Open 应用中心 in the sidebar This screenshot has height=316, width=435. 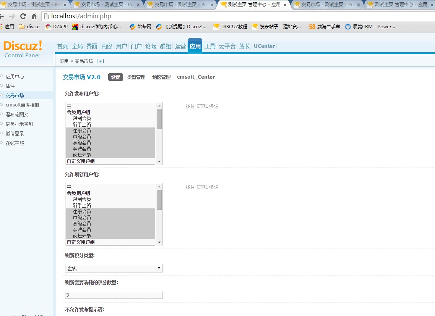coord(15,76)
